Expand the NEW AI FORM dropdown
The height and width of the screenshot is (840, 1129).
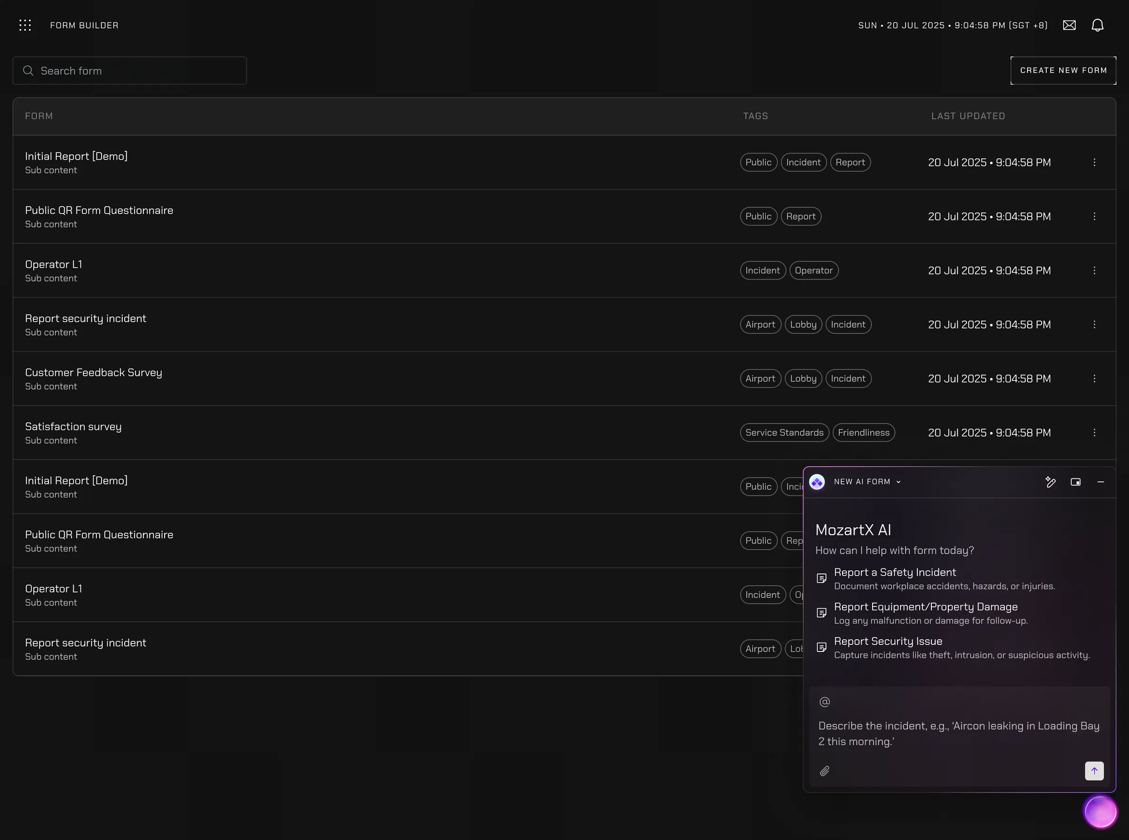[867, 481]
